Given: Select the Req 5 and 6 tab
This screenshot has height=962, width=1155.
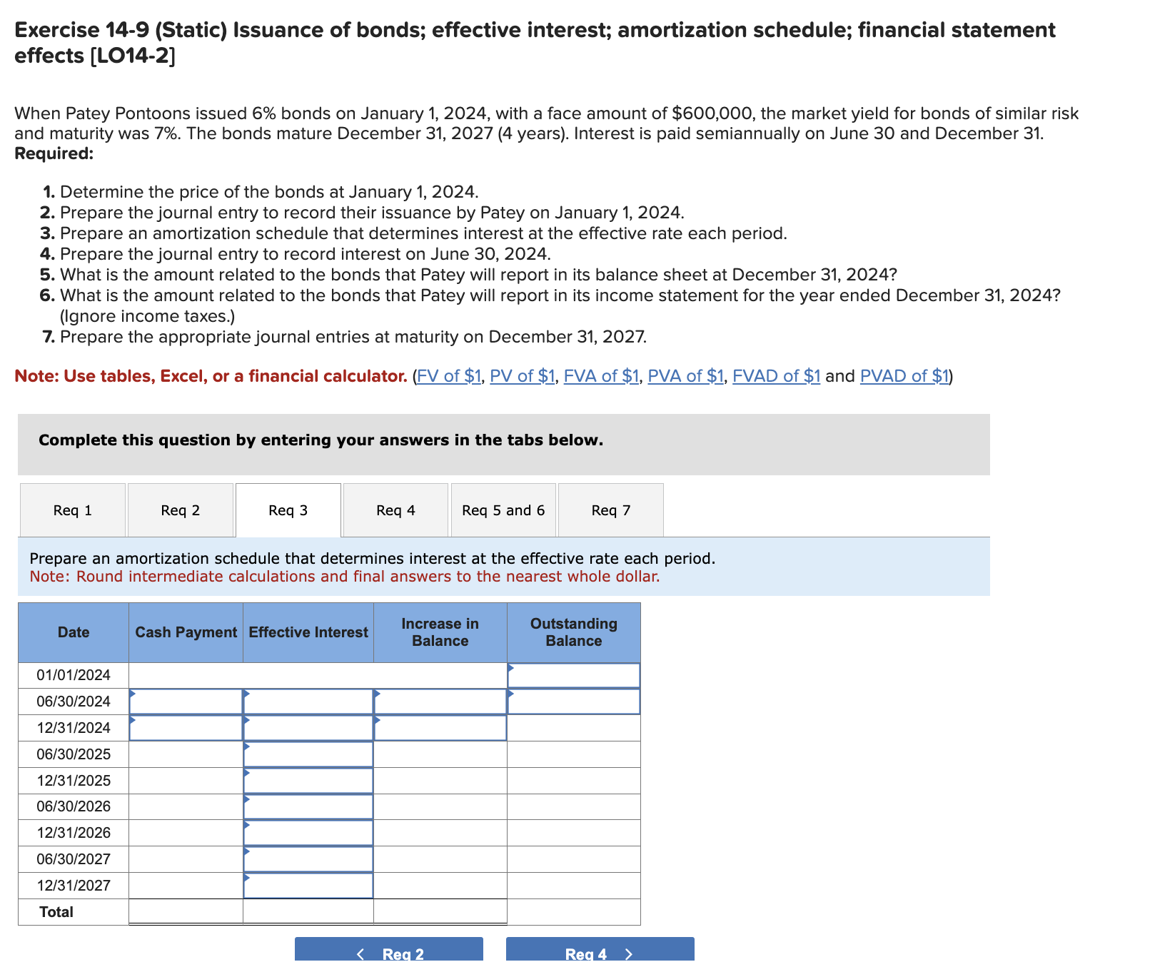Looking at the screenshot, I should (x=503, y=510).
